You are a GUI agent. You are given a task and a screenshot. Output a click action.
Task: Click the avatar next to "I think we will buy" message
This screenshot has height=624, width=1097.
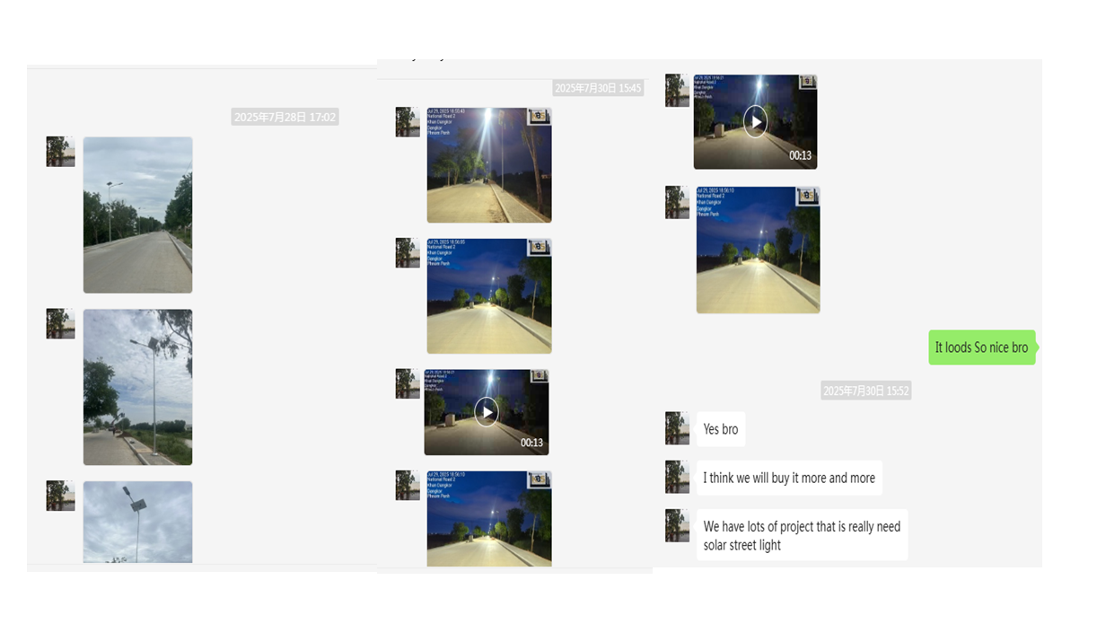[x=678, y=477]
